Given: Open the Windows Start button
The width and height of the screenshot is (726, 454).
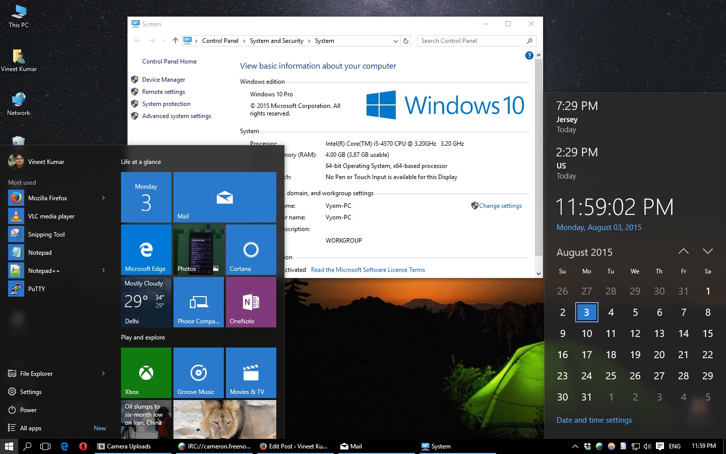Looking at the screenshot, I should [x=9, y=446].
